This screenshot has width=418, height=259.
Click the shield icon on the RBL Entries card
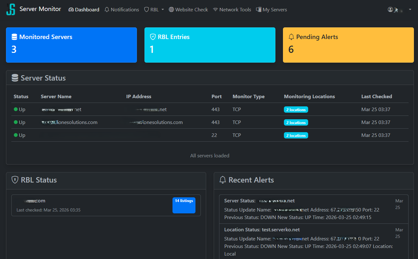coord(153,37)
